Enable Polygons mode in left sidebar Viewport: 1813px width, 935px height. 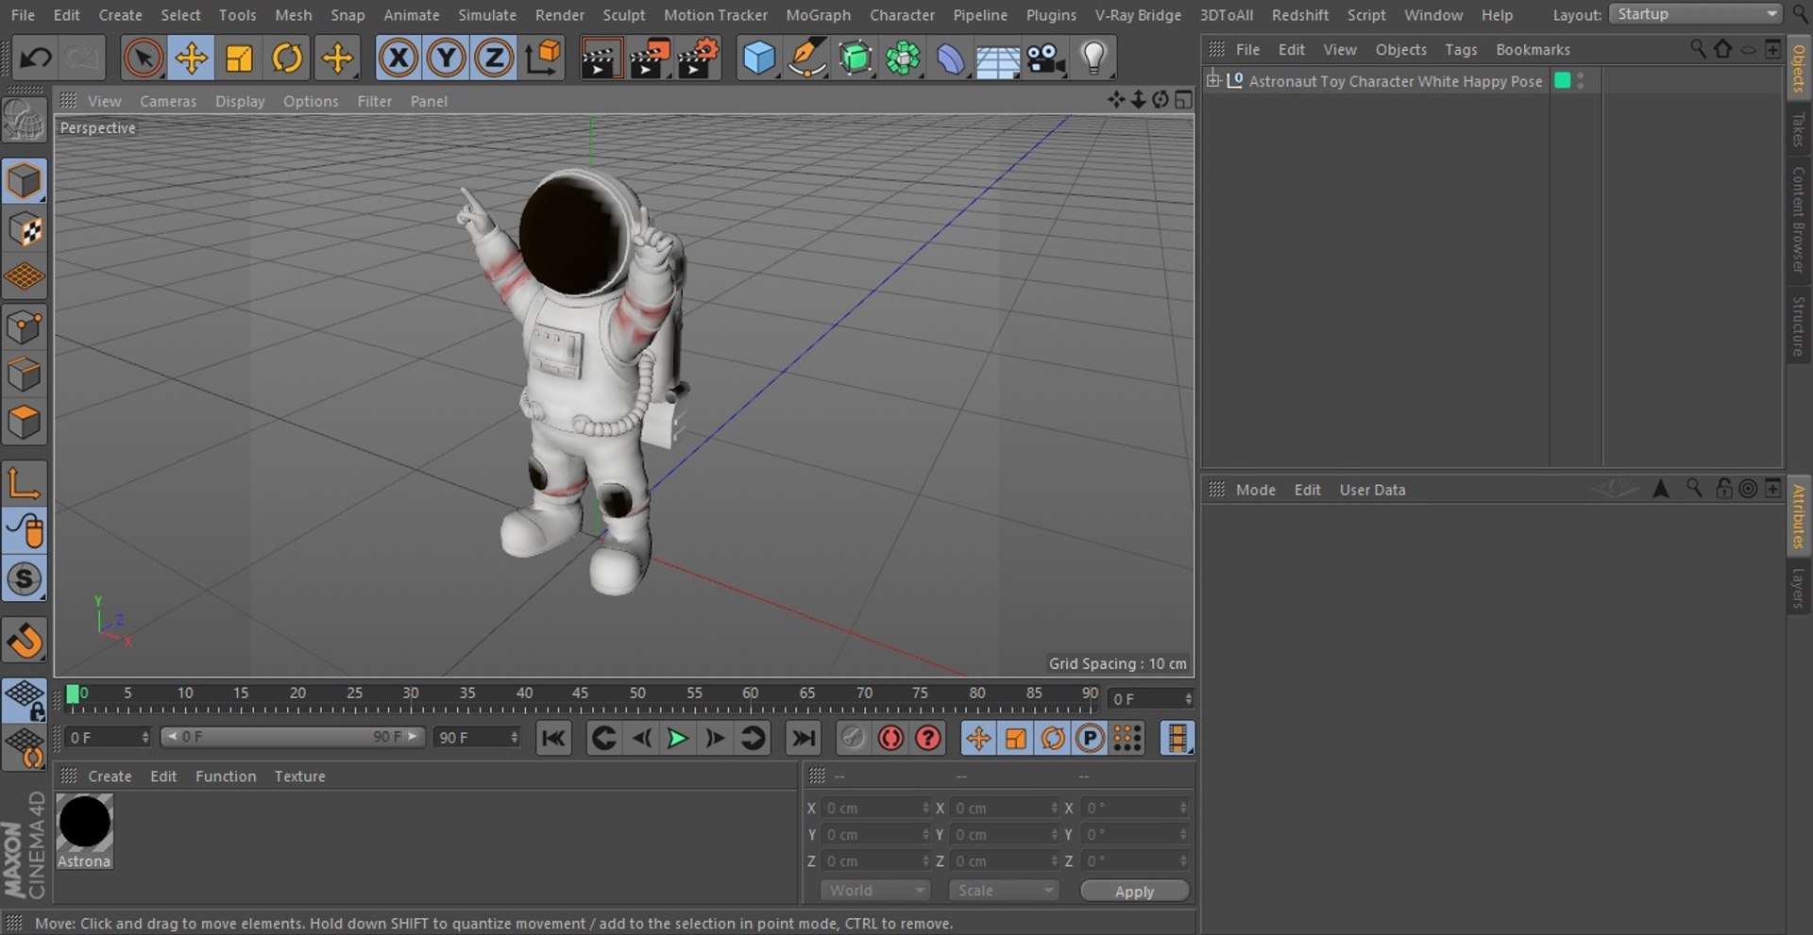[x=25, y=423]
